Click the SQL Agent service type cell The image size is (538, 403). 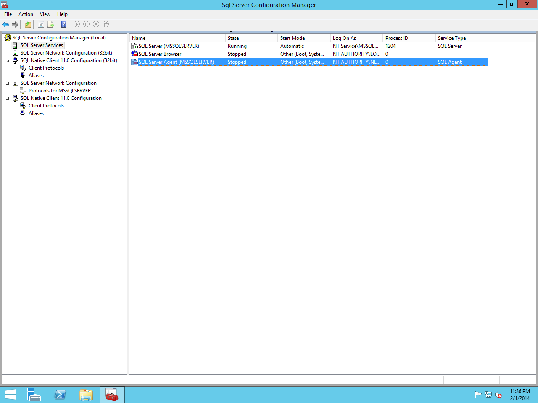pos(450,62)
